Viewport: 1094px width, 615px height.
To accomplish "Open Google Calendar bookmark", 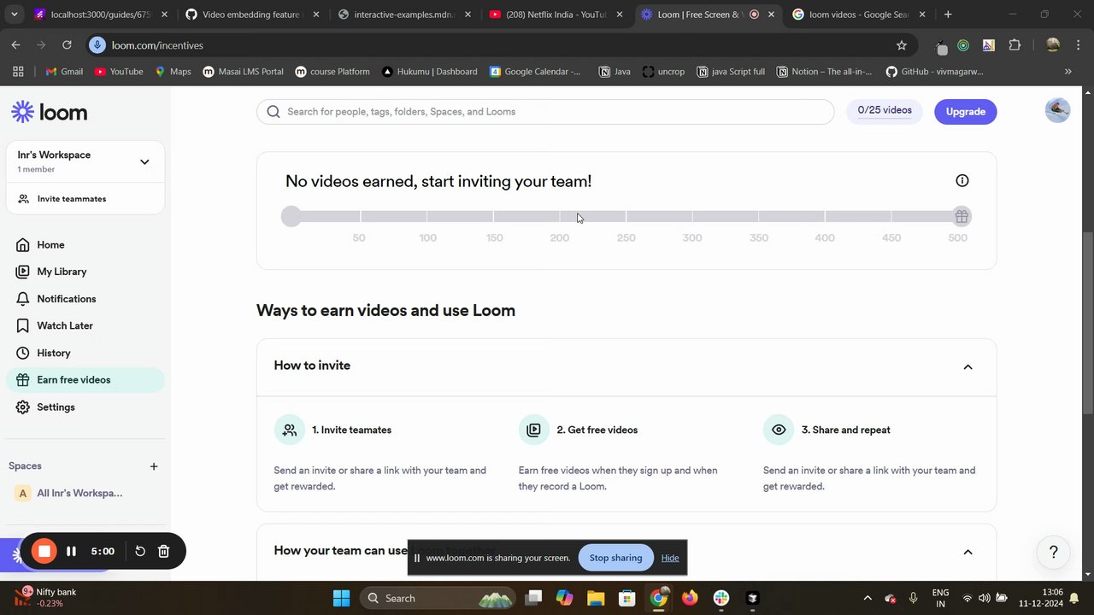I will (x=535, y=72).
